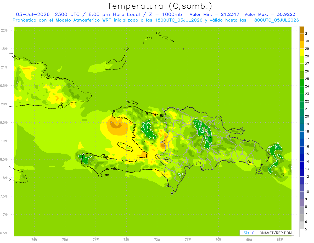
Task: Click the dark orange swatch above 31
Action: 302,30
